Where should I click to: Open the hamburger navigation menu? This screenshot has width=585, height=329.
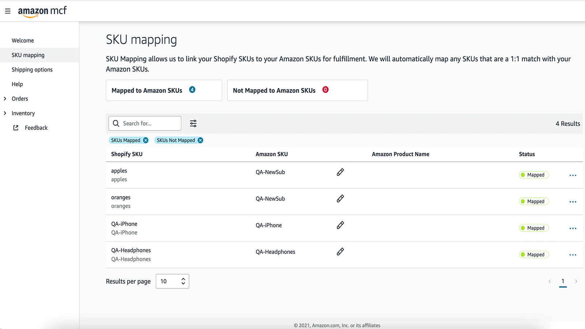(x=8, y=11)
